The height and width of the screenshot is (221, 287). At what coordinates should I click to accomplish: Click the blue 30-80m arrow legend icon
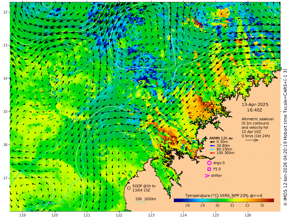click(212, 146)
